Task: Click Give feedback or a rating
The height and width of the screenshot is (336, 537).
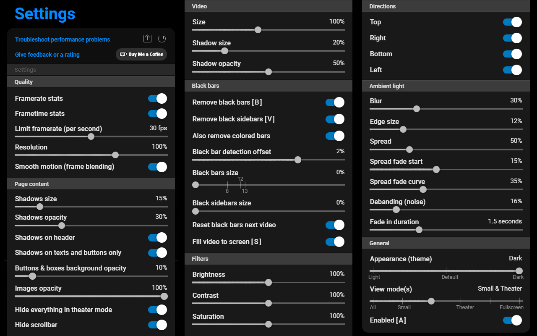Action: click(x=47, y=55)
